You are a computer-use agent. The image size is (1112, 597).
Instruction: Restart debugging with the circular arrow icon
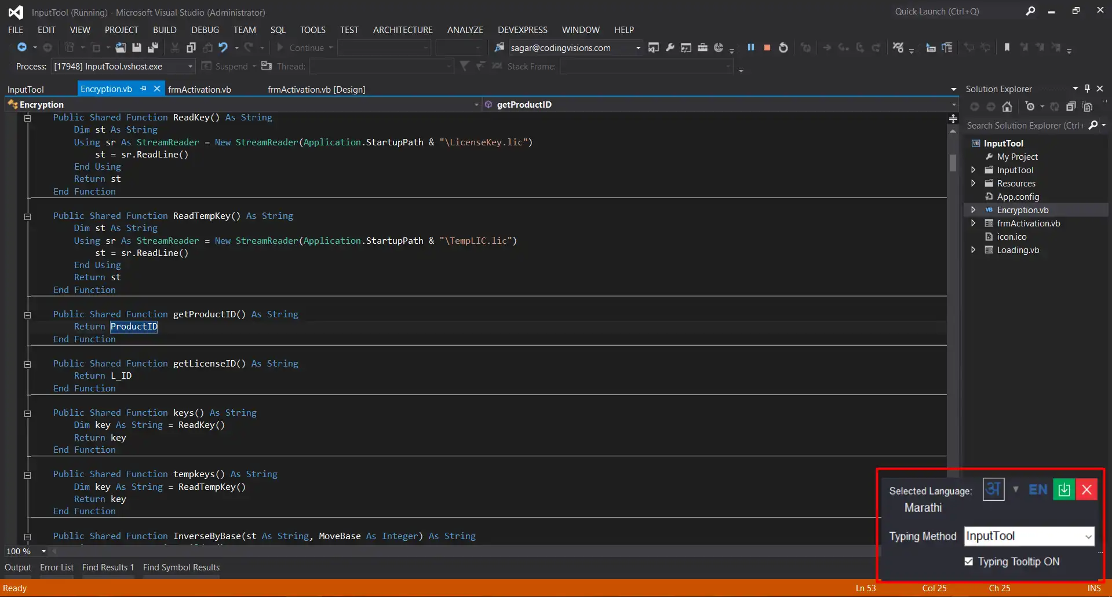click(x=783, y=47)
